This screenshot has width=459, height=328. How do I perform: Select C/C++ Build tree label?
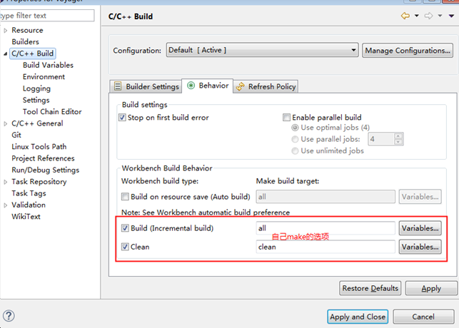coord(33,53)
